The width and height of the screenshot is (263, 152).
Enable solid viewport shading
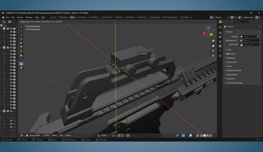click(204, 135)
